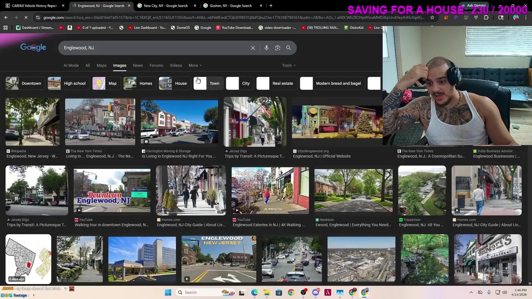
Task: Open the Chrome apps grid in bookmarks bar
Action: pos(5,28)
